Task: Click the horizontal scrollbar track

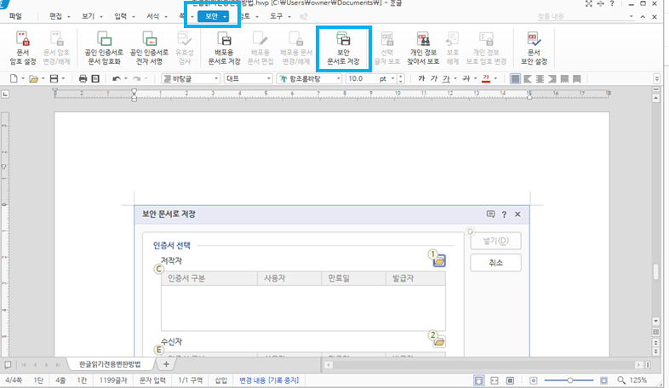Action: 484,365
